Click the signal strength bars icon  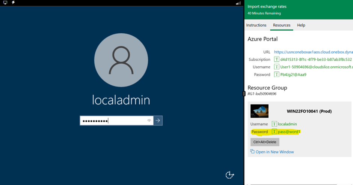coord(238,3)
